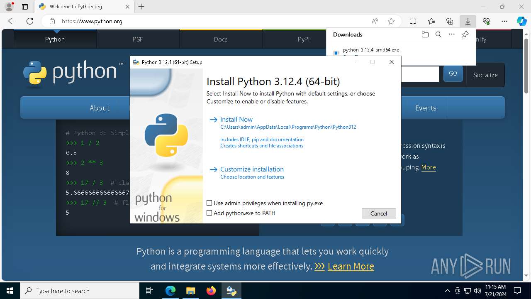This screenshot has width=531, height=299.
Task: Open File Explorer from taskbar
Action: (x=190, y=291)
